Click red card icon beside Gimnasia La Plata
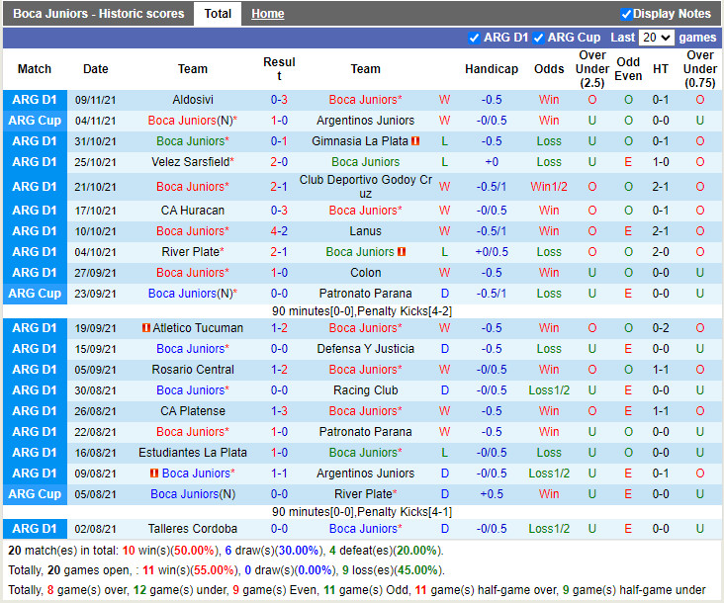Screen dimensions: 724x603 point(416,141)
